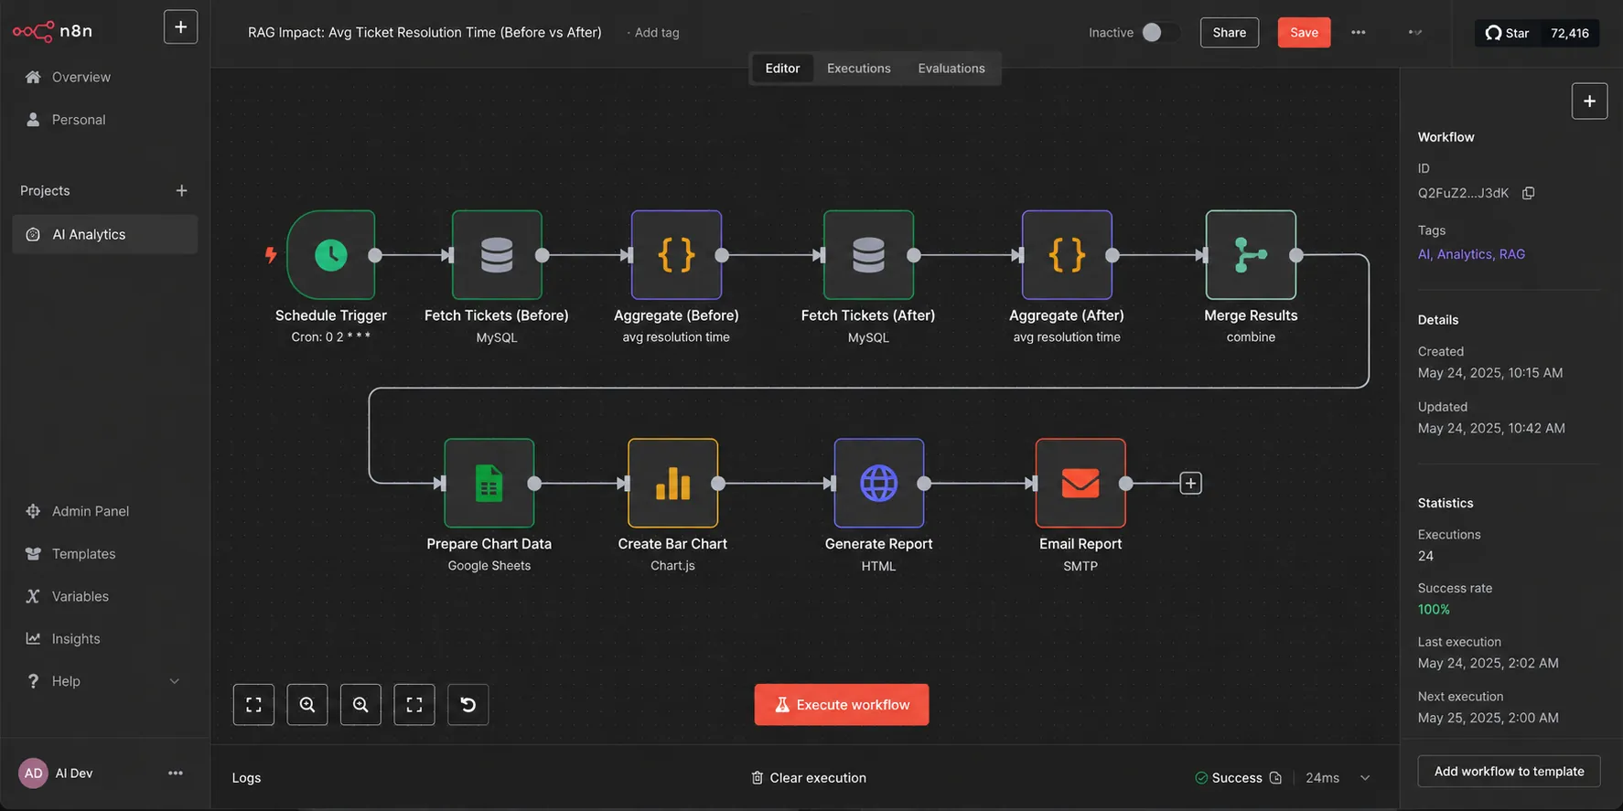Select the Schedule Trigger node
This screenshot has width=1623, height=811.
[331, 255]
